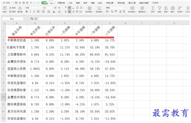The height and width of the screenshot is (123, 191).
Task: Decrease decimal places icon
Action: coord(124,12)
